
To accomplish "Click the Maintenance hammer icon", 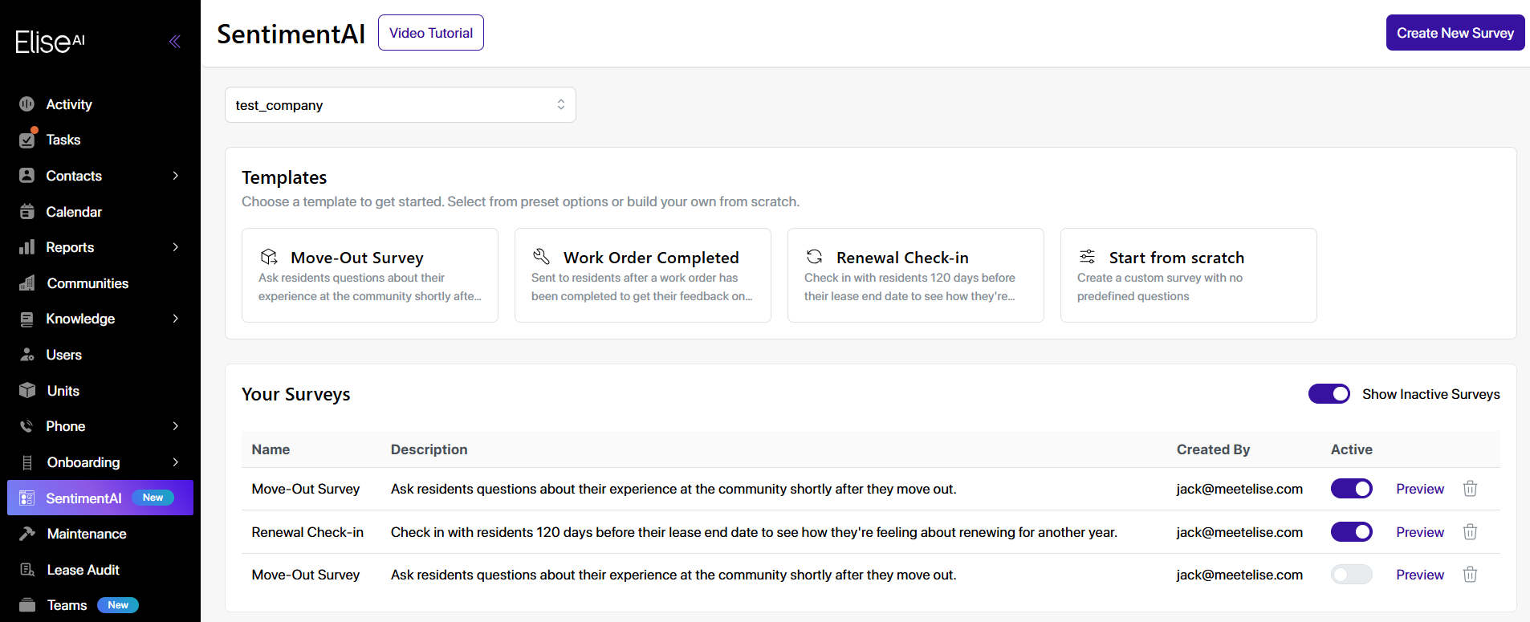I will tap(27, 534).
